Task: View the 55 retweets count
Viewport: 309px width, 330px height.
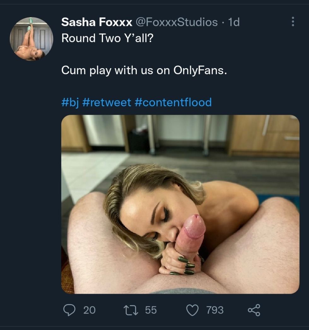Action: 151,310
